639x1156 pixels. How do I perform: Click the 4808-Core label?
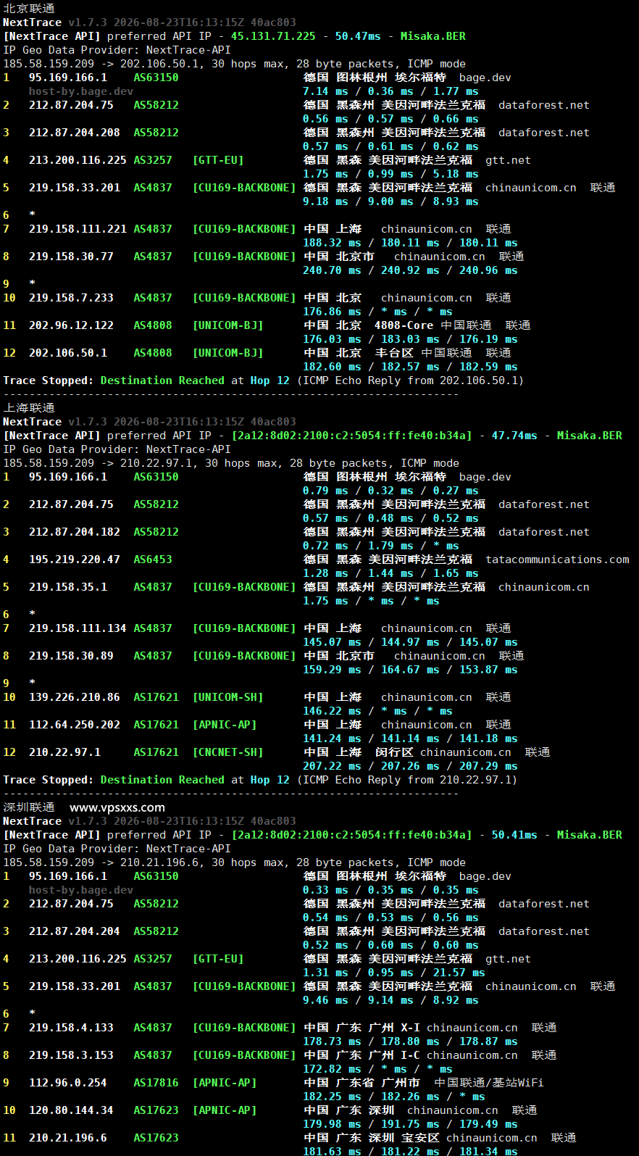pos(404,325)
